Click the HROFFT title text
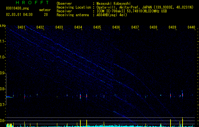 [33, 3]
